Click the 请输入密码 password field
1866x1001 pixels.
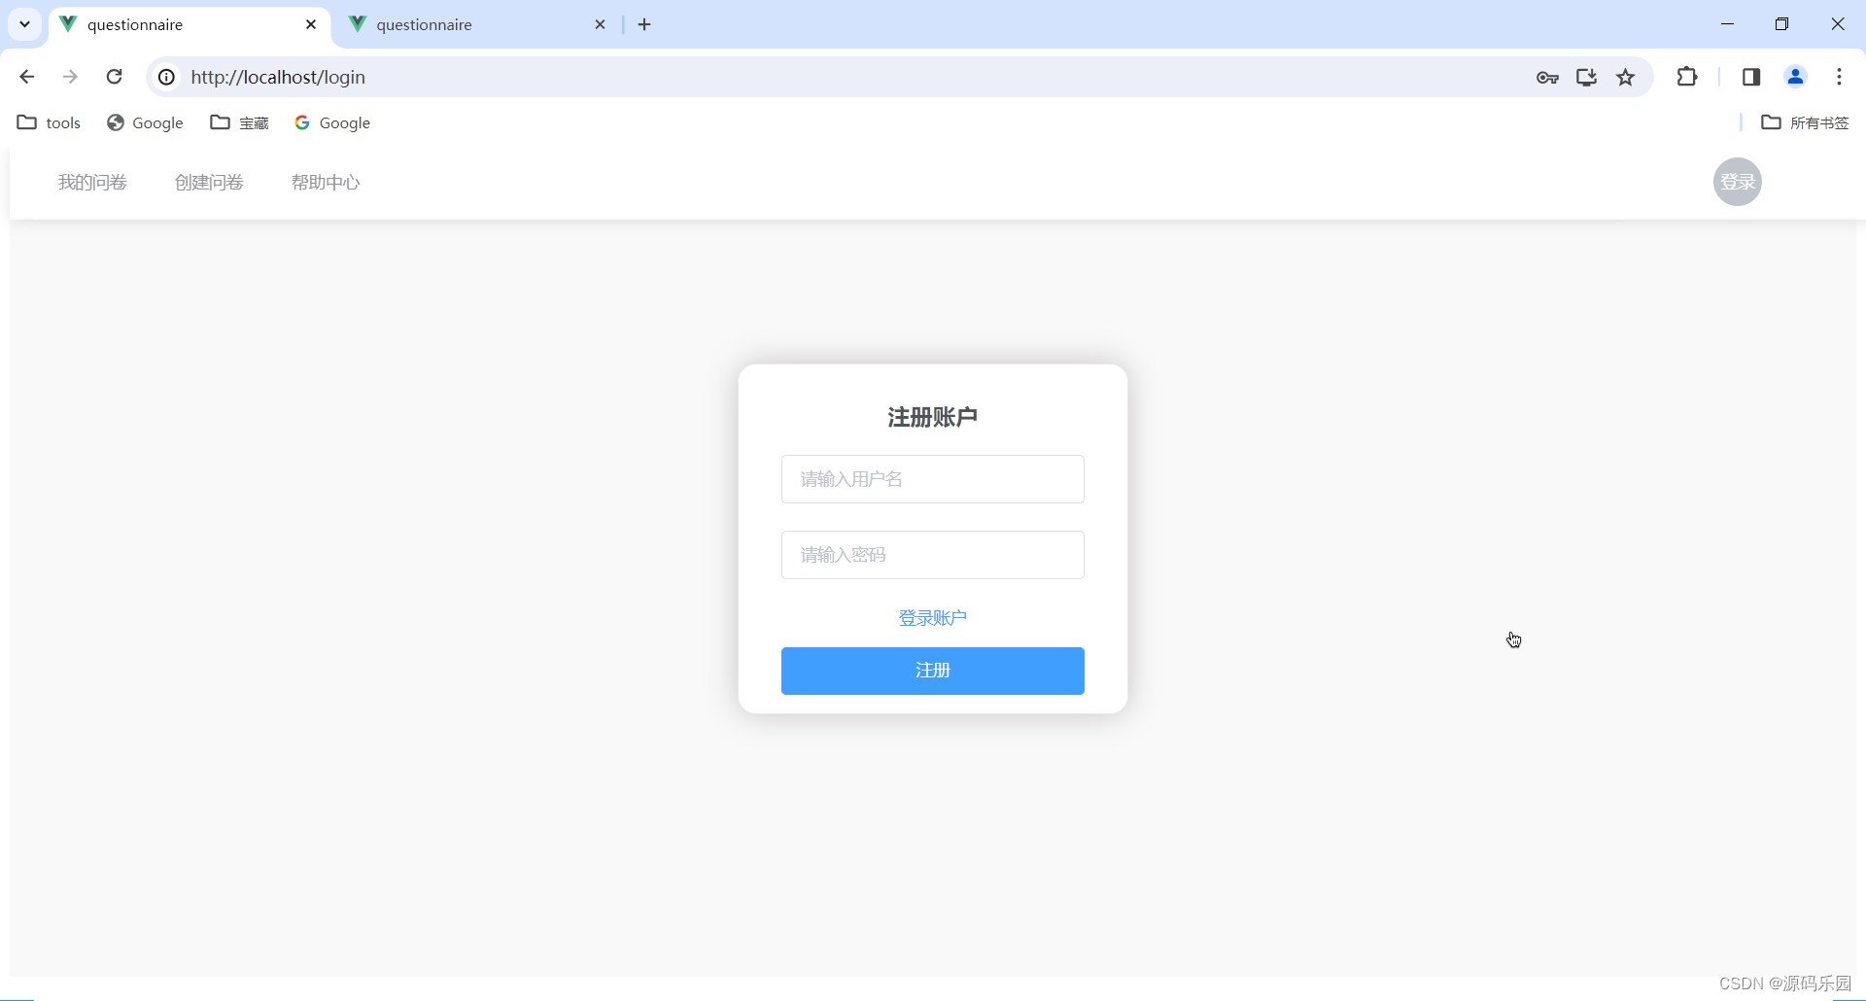932,554
